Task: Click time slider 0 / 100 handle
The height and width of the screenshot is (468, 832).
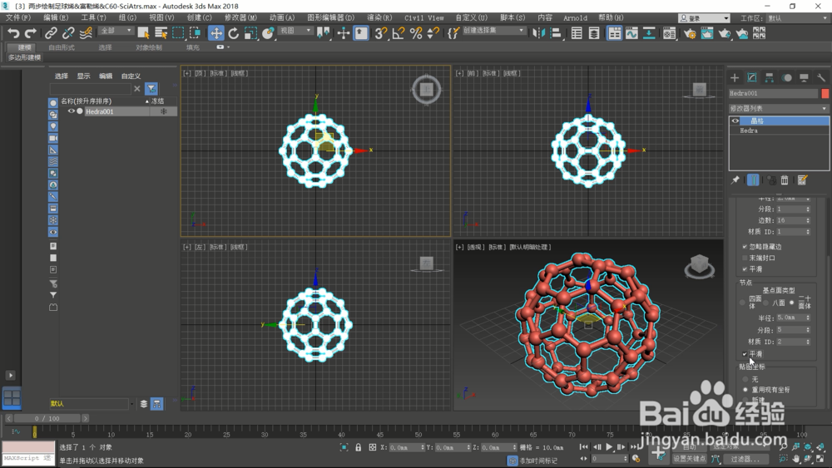Action: coord(47,419)
